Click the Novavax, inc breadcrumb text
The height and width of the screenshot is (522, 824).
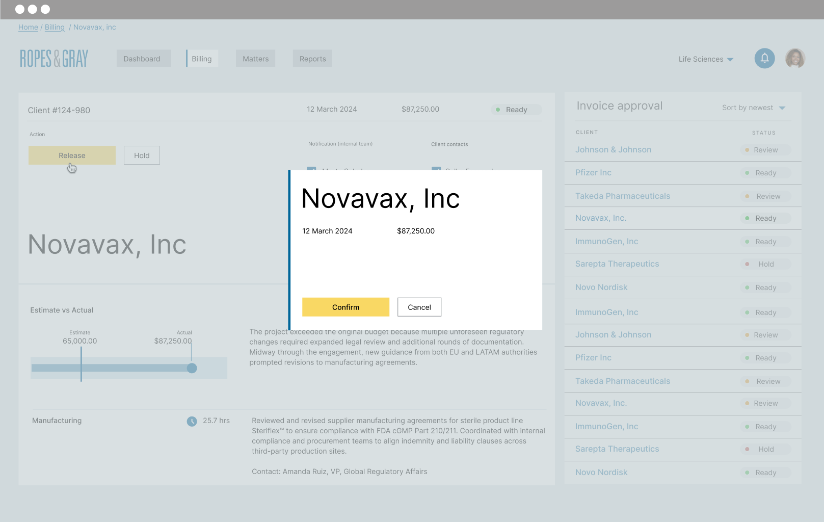coord(95,28)
